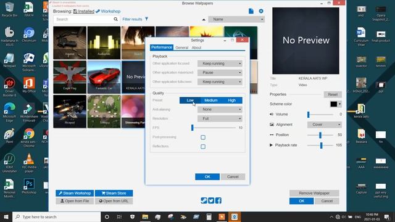
Task: Open the Steam social icon
Action: tap(204, 200)
